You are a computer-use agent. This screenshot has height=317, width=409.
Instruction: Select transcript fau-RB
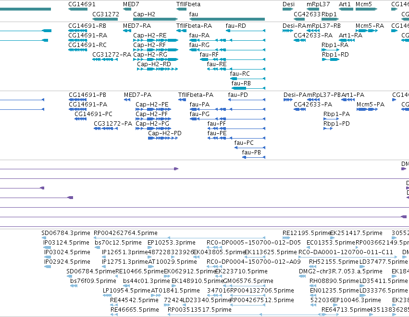(248, 88)
